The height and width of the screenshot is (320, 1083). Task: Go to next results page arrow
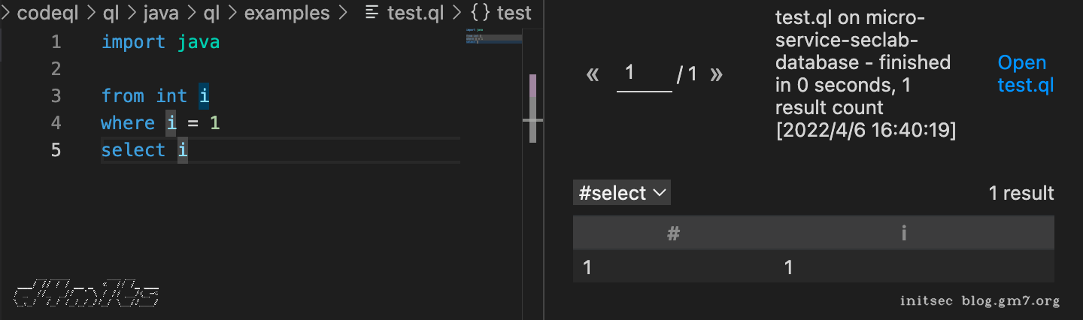coord(716,74)
